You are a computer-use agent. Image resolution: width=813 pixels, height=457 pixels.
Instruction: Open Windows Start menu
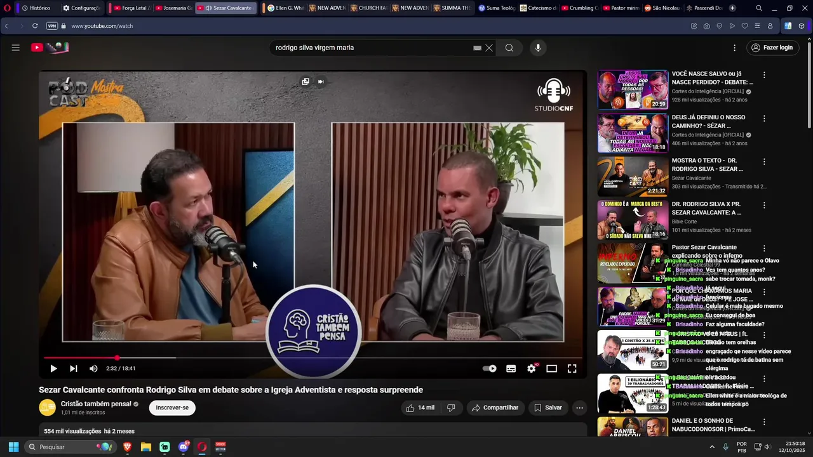point(13,447)
